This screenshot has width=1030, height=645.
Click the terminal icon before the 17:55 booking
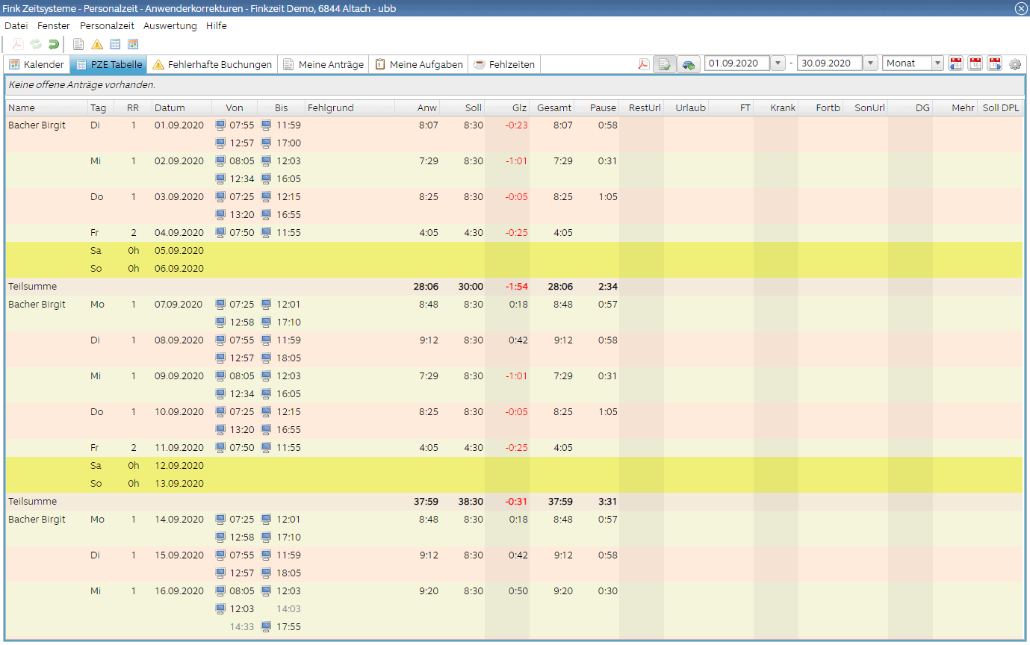tap(267, 627)
